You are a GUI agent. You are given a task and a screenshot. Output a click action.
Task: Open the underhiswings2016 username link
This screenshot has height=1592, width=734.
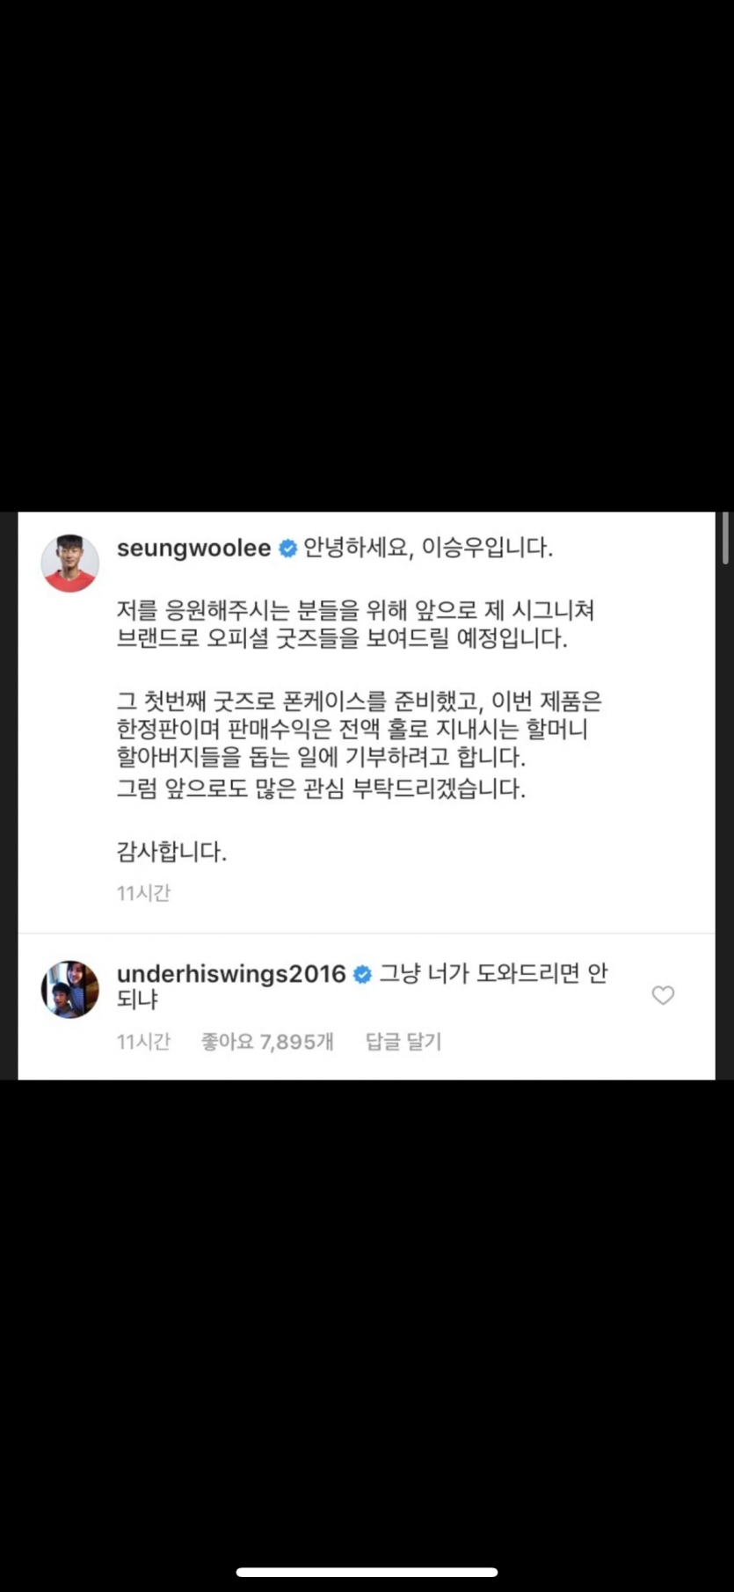[231, 974]
